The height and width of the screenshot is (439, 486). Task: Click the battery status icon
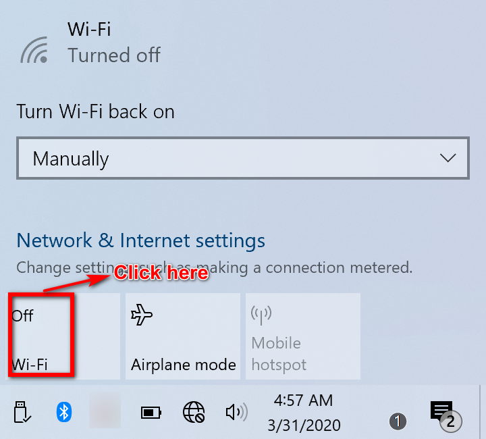click(151, 413)
